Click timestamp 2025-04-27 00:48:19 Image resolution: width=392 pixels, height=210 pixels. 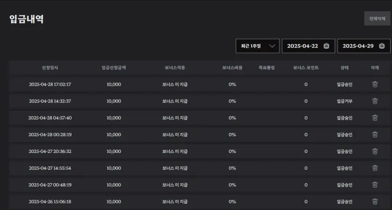pyautogui.click(x=50, y=185)
